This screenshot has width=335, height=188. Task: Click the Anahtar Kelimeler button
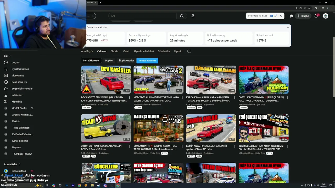[147, 61]
